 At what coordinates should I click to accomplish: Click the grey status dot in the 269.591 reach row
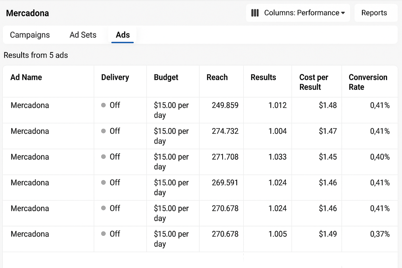(x=104, y=182)
